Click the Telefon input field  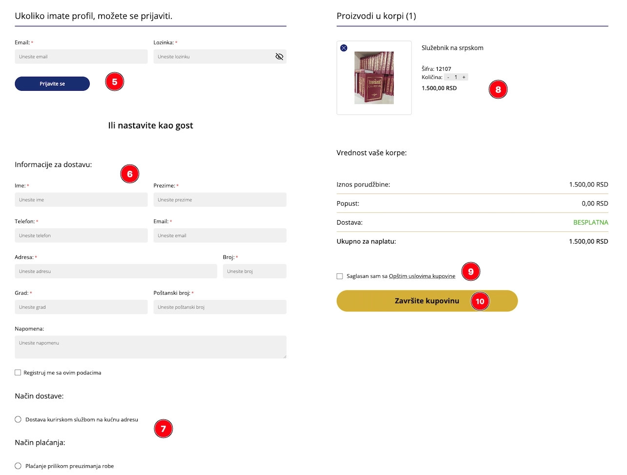click(81, 235)
